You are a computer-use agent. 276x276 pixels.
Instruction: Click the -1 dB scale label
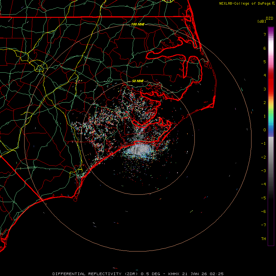coord(263,144)
